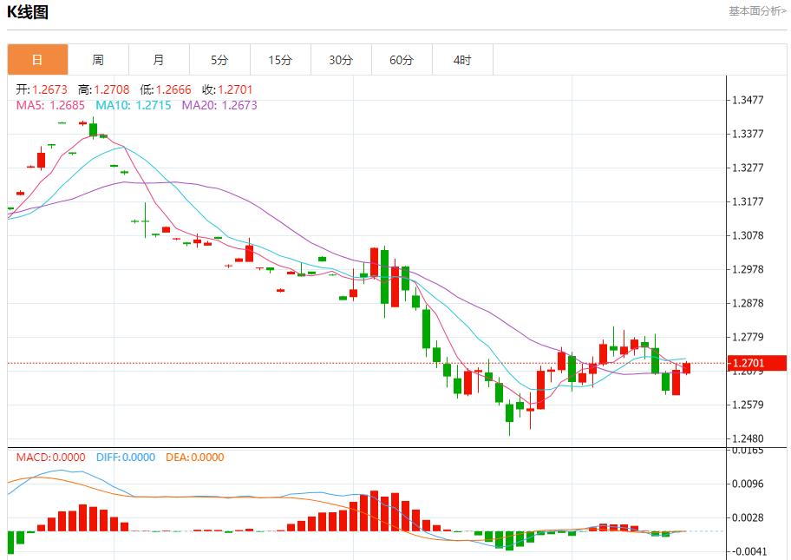The width and height of the screenshot is (791, 560).
Task: Select the 月 (monthly) chart tab
Action: coord(159,60)
